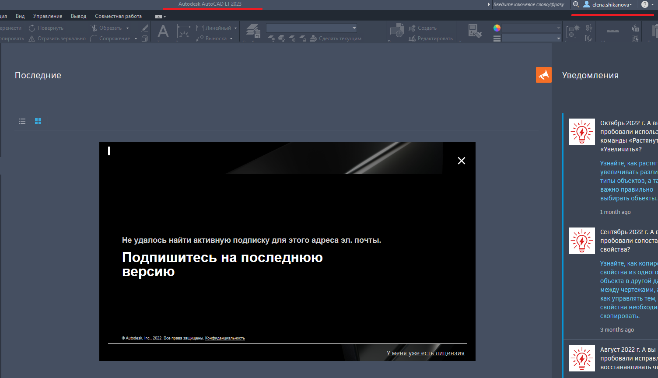This screenshot has height=378, width=658.
Task: Switch recent files to list view
Action: (x=22, y=121)
